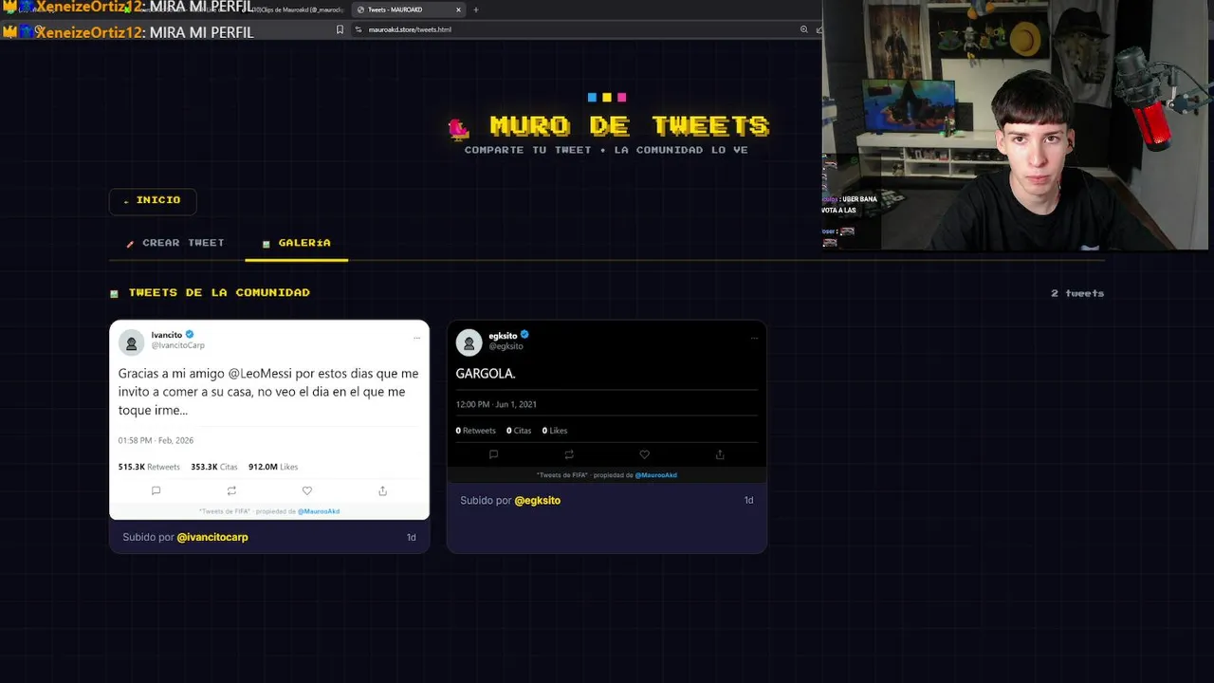
Task: Click reply icon on GARGOLA tweet
Action: pyautogui.click(x=493, y=454)
